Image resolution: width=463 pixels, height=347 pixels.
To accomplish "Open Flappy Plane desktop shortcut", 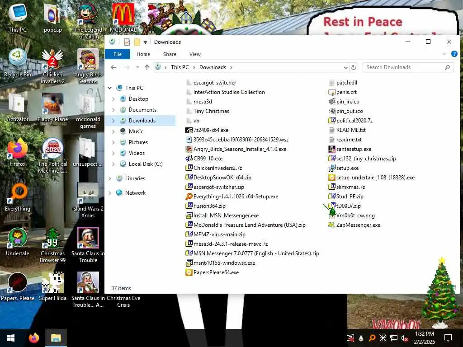I will 52,108.
